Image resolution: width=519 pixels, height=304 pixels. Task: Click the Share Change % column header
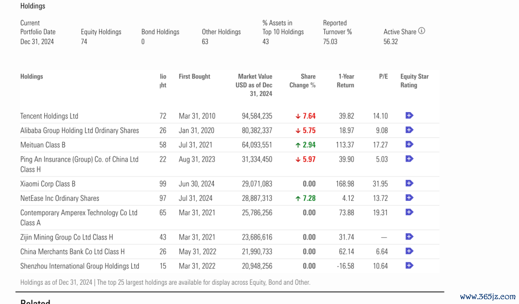tap(303, 81)
